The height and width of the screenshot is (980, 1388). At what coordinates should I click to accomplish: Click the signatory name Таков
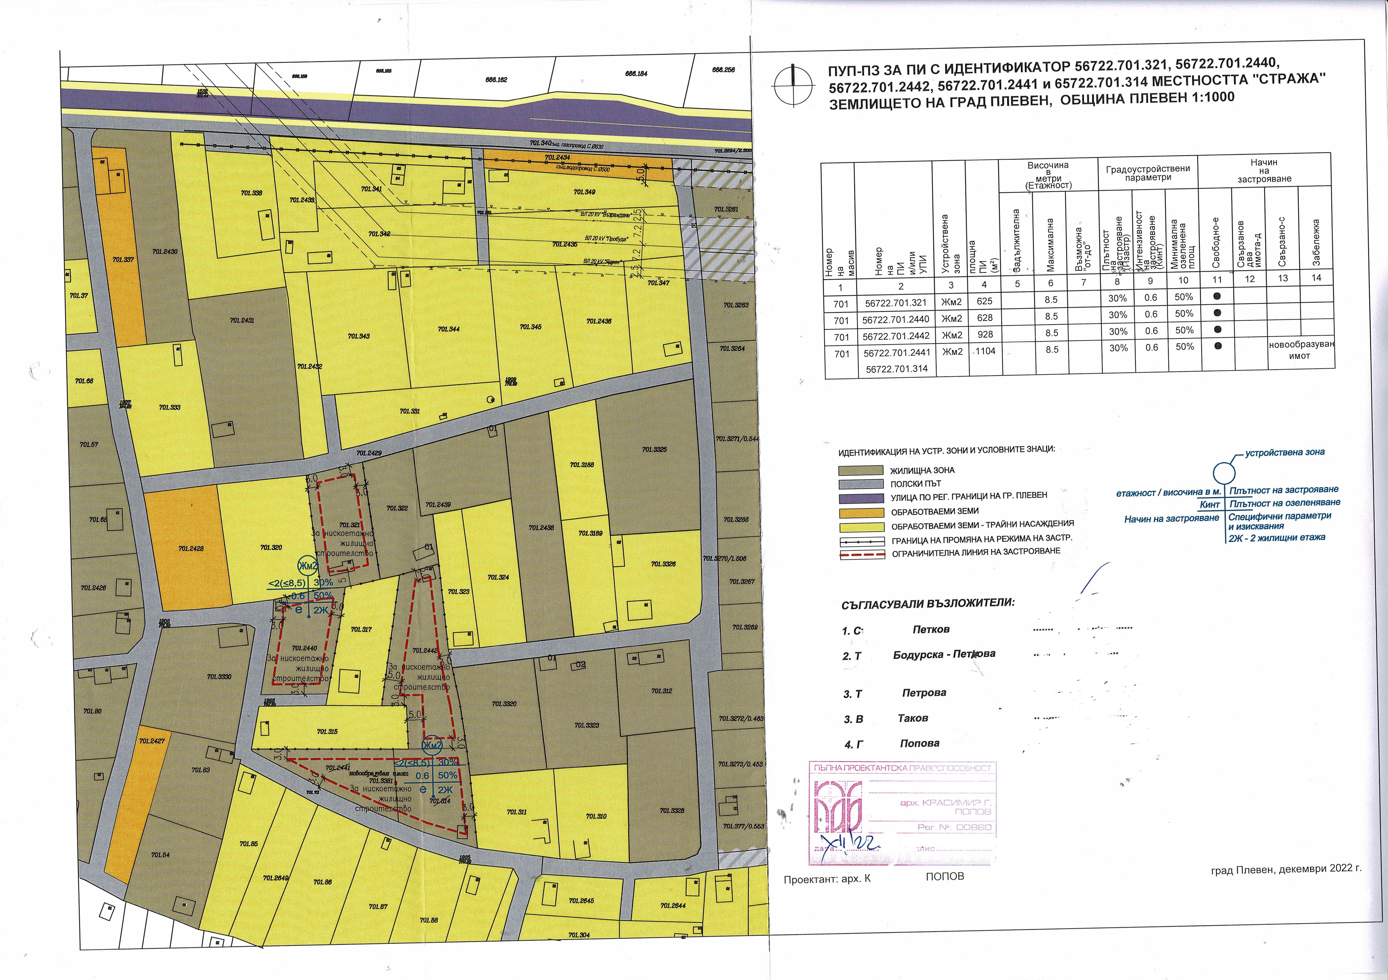913,719
